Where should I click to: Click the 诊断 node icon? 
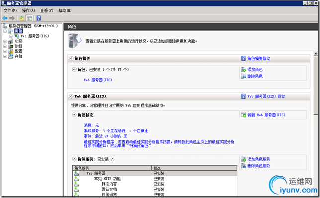[x=11, y=46]
